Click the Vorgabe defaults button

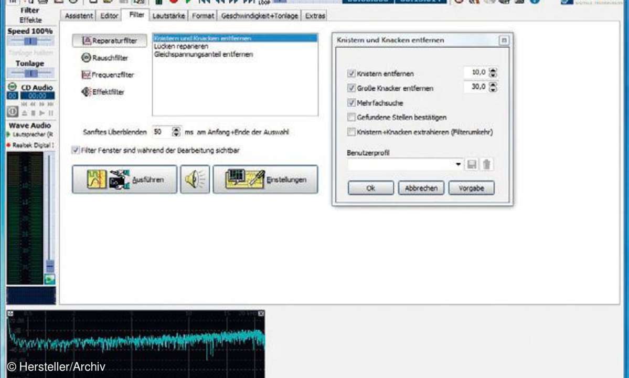pyautogui.click(x=471, y=188)
